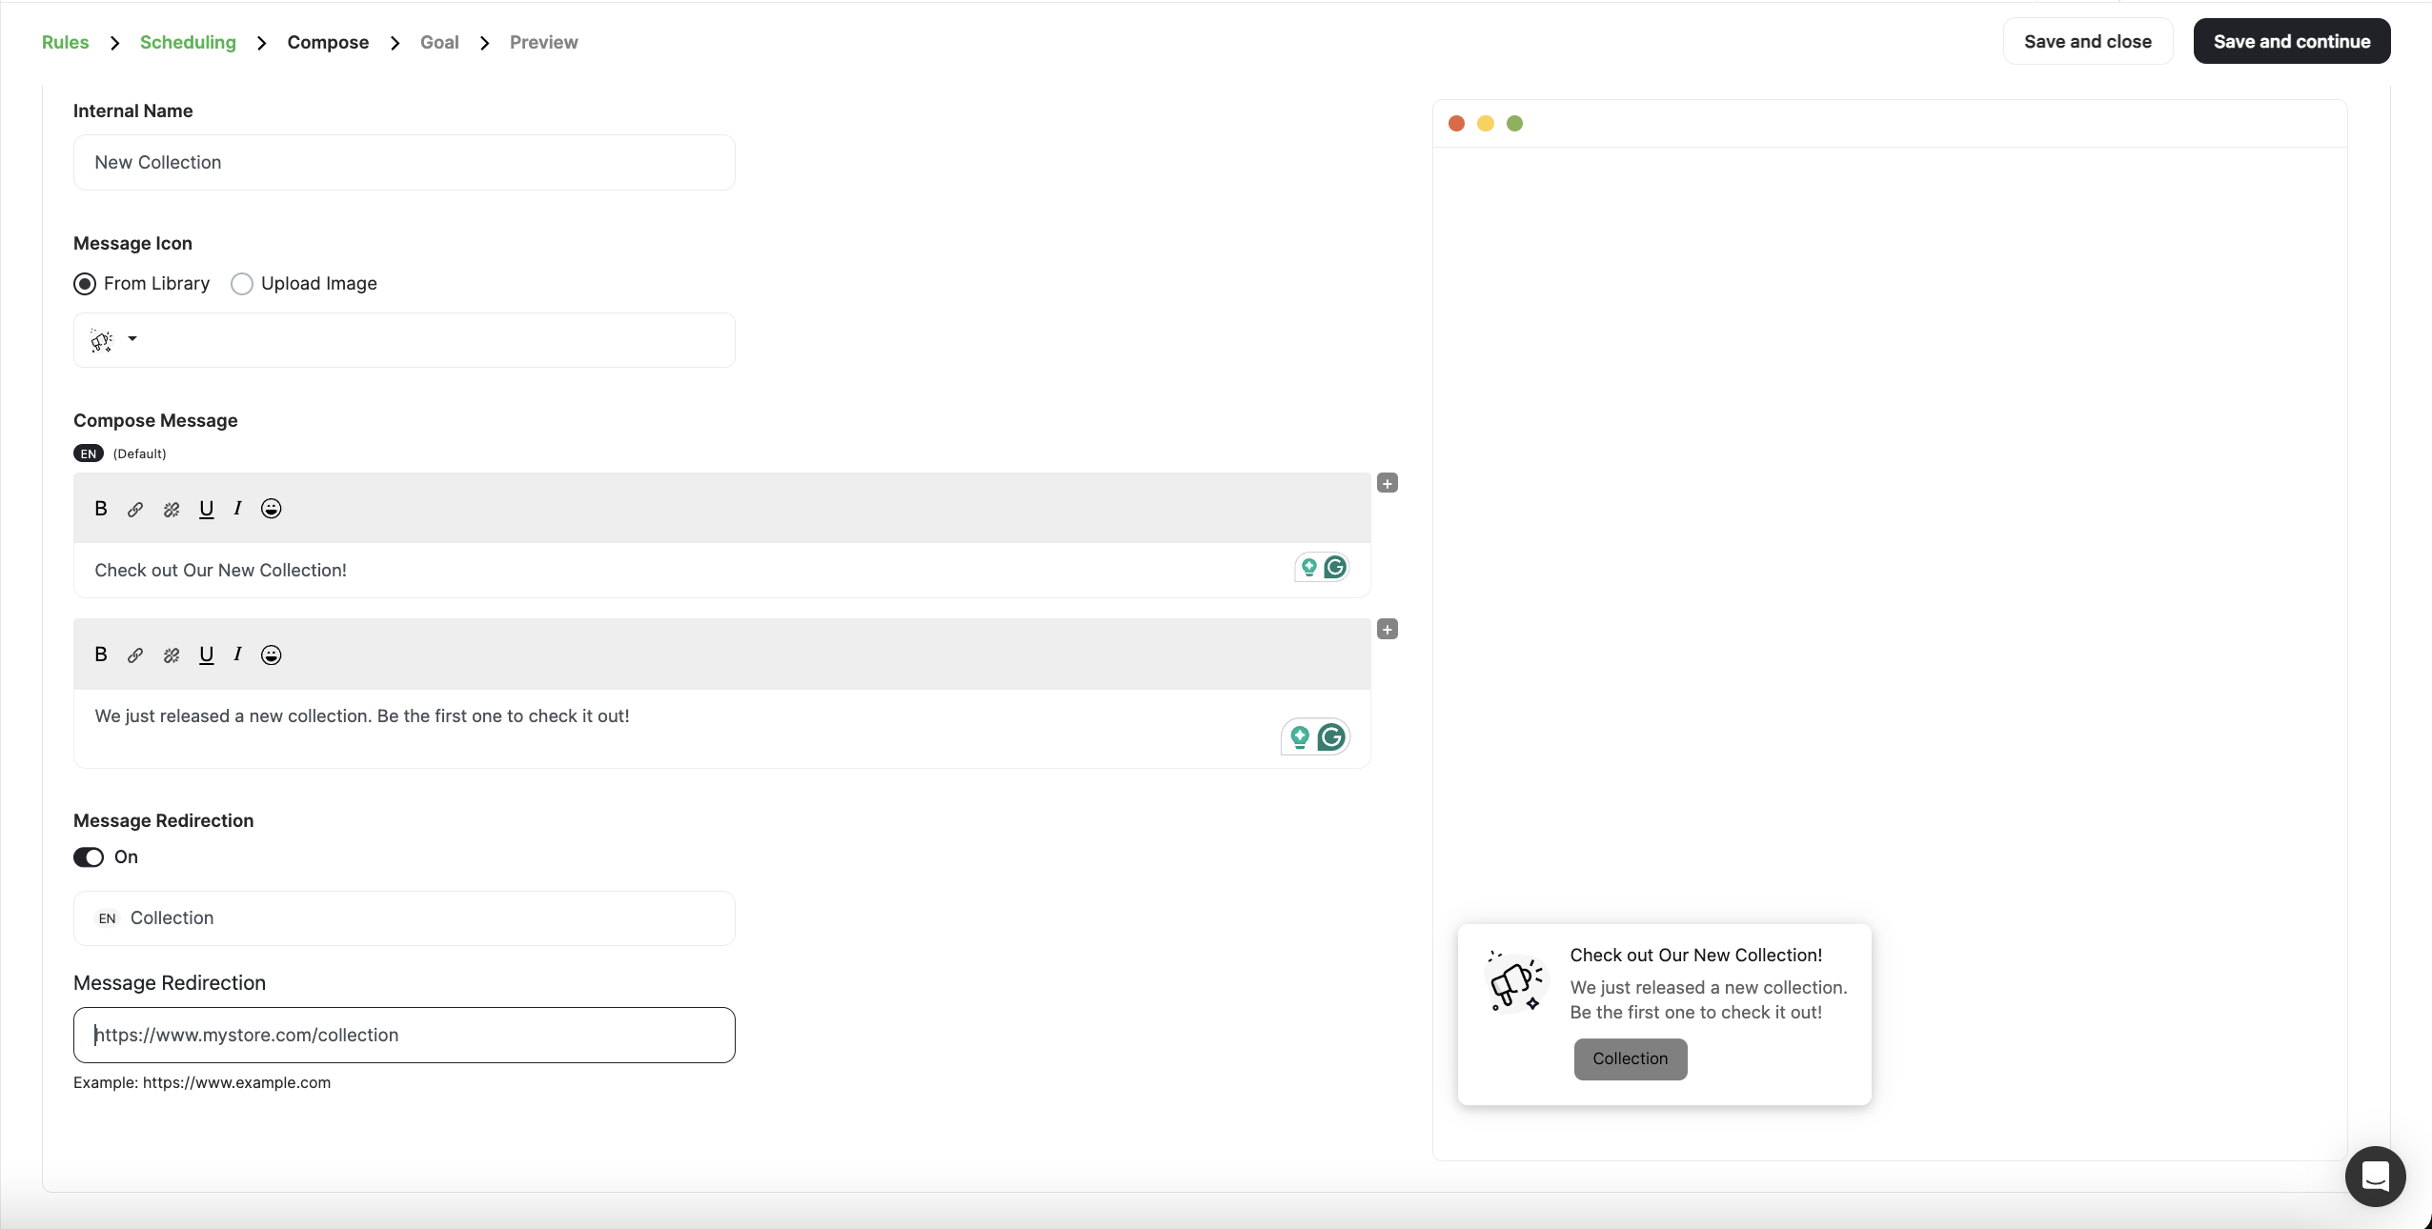Open the emoji picker for the message body
2432x1229 pixels.
click(x=271, y=655)
